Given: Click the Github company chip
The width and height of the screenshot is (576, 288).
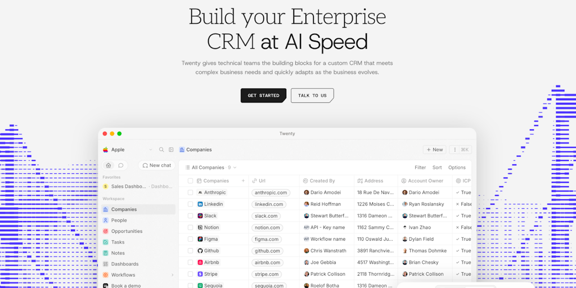Looking at the screenshot, I should 208,250.
